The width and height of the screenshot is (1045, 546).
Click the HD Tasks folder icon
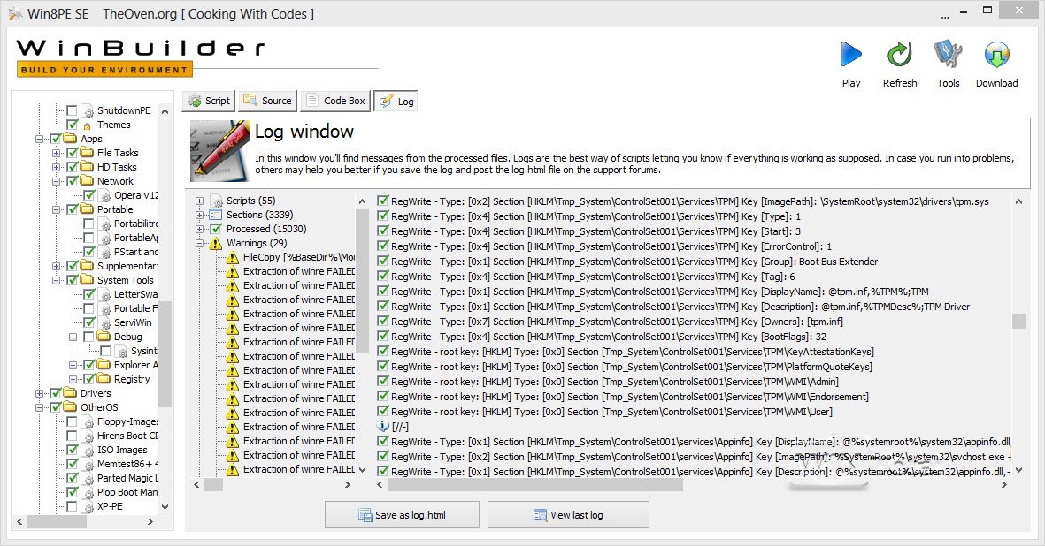[x=87, y=166]
